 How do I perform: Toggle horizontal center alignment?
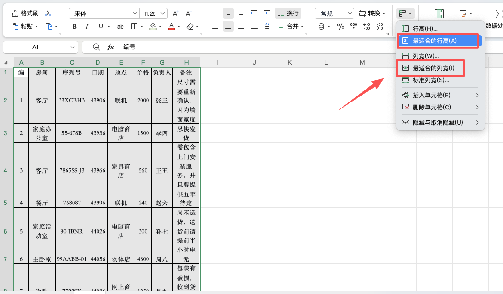pyautogui.click(x=228, y=26)
